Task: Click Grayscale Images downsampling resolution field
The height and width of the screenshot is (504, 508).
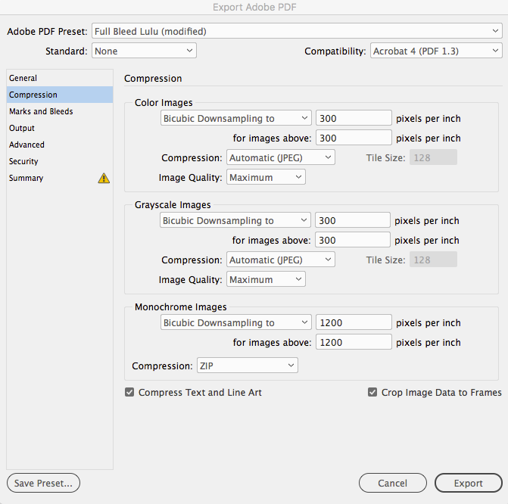Action: (x=353, y=220)
